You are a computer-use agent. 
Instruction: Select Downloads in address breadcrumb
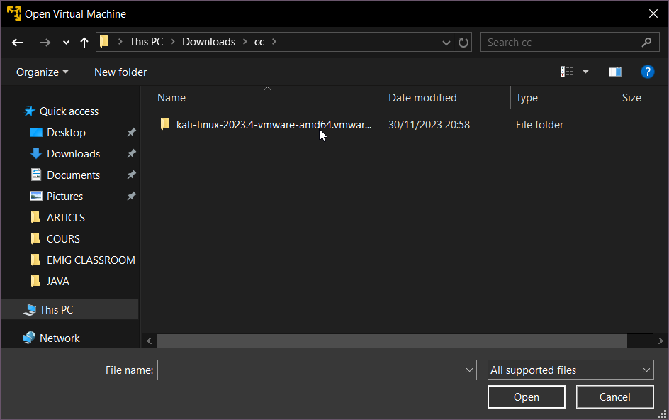click(208, 41)
